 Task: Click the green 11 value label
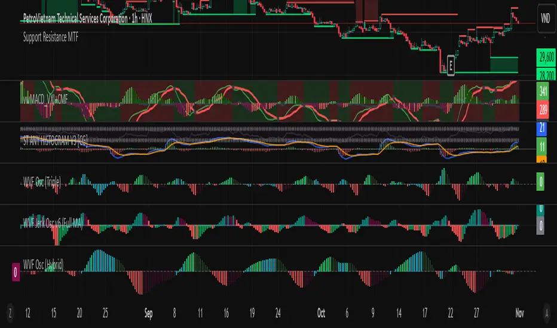pos(541,146)
